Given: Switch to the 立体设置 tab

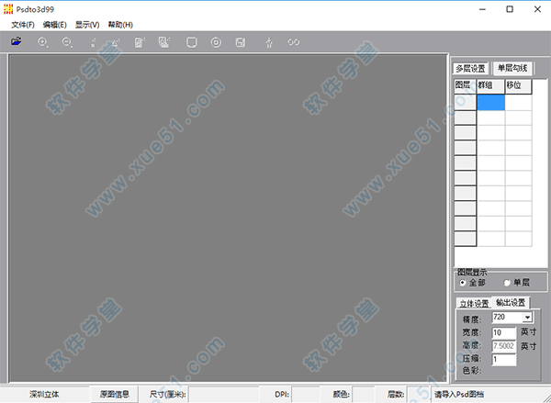Looking at the screenshot, I should [474, 304].
